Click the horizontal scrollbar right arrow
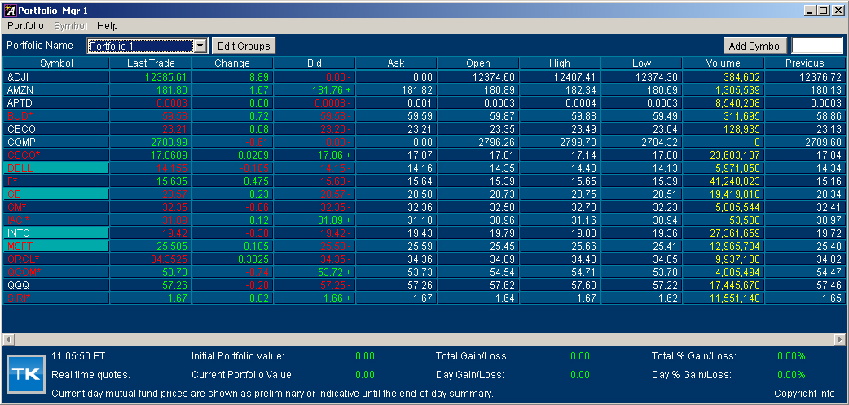Screen dimensions: 849x405 (x=840, y=340)
